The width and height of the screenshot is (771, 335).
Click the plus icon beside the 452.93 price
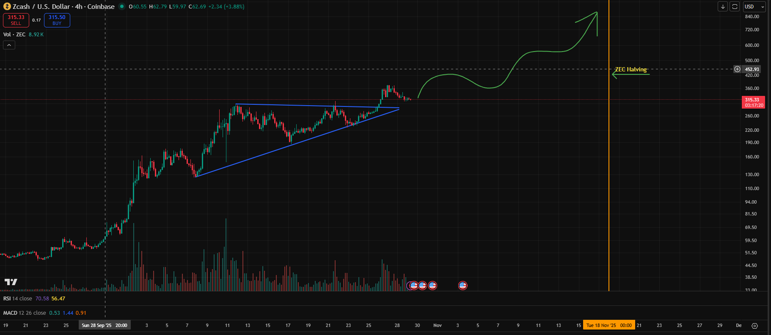click(x=737, y=69)
